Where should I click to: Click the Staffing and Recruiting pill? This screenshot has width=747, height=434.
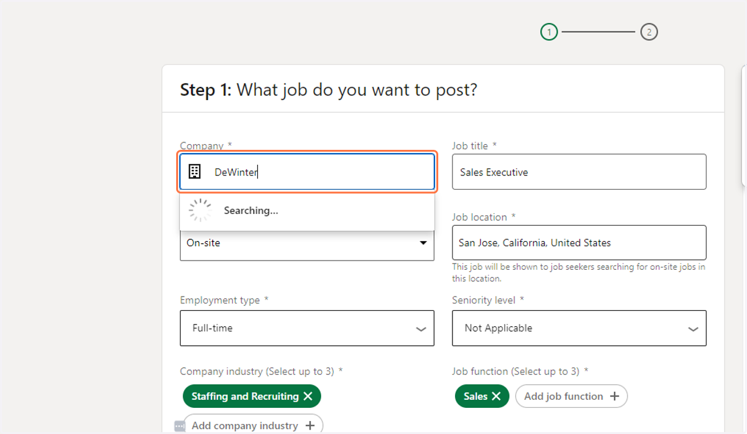click(251, 396)
